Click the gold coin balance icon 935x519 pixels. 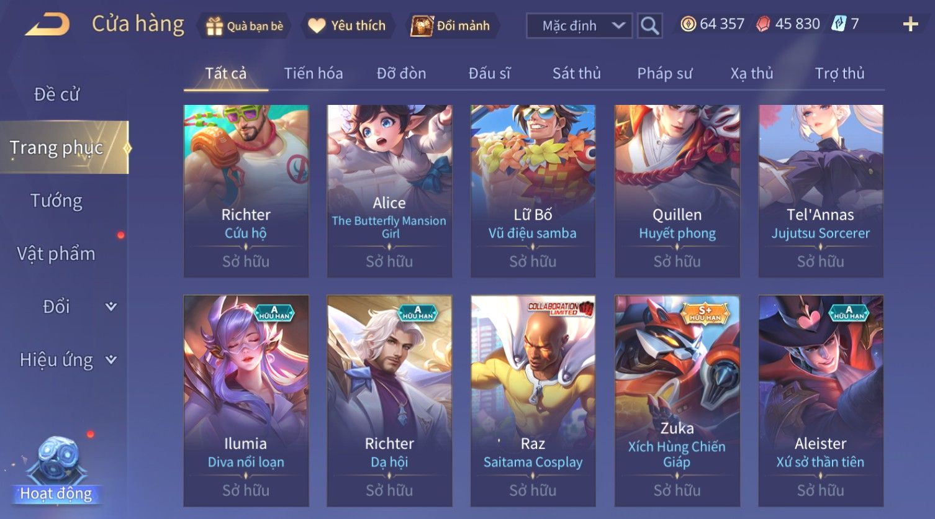coord(688,24)
